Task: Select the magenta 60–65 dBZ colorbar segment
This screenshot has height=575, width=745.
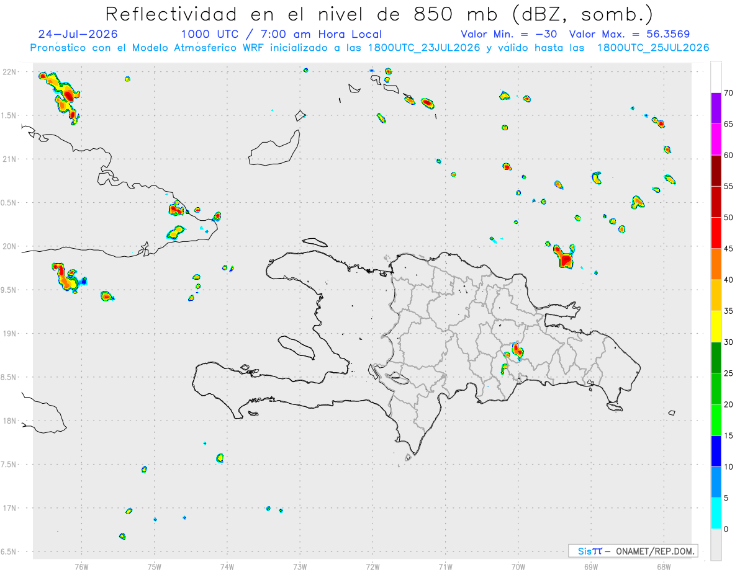Action: pyautogui.click(x=716, y=140)
